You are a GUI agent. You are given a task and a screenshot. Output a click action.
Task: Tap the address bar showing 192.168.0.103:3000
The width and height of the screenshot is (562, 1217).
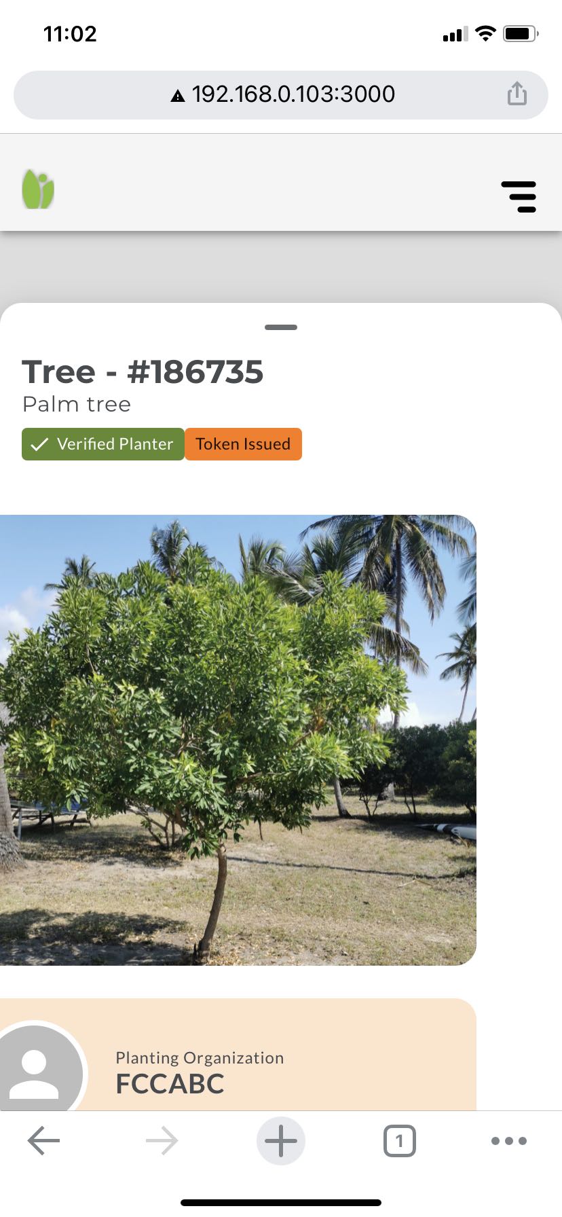[x=281, y=94]
